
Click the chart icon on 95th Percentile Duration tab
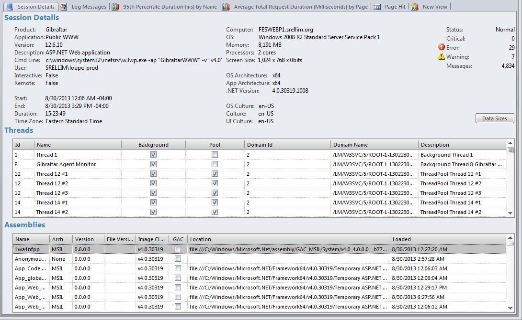coord(115,7)
